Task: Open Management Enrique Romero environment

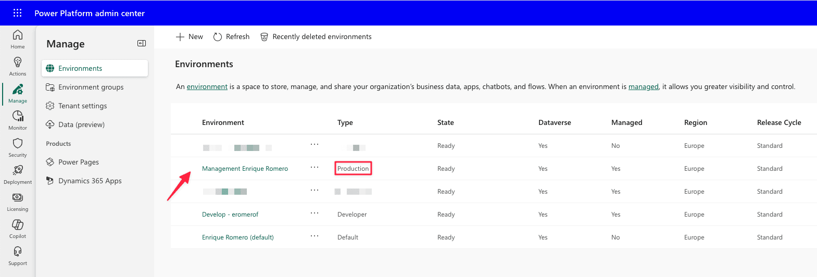Action: click(245, 169)
